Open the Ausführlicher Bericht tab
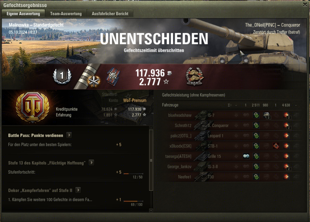This screenshot has height=222, width=310. tap(110, 14)
